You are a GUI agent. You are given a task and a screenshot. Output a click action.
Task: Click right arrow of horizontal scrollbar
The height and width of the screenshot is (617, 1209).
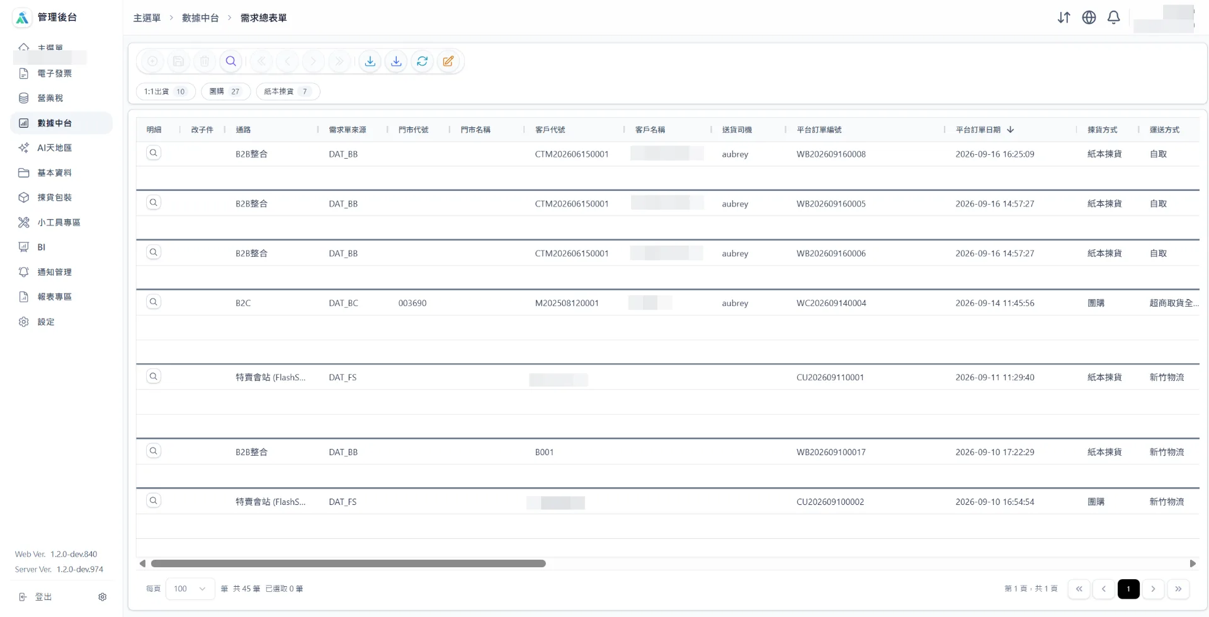click(x=1193, y=563)
